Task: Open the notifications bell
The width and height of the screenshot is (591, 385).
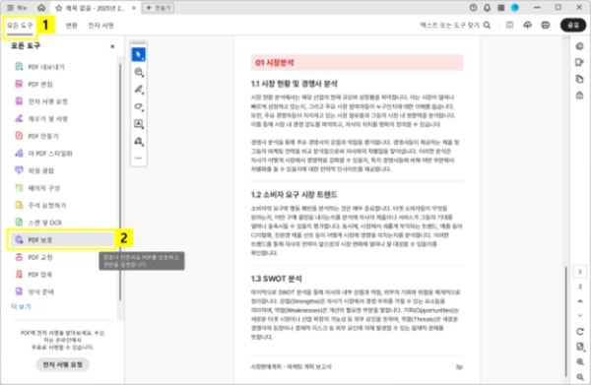Action: 487,8
